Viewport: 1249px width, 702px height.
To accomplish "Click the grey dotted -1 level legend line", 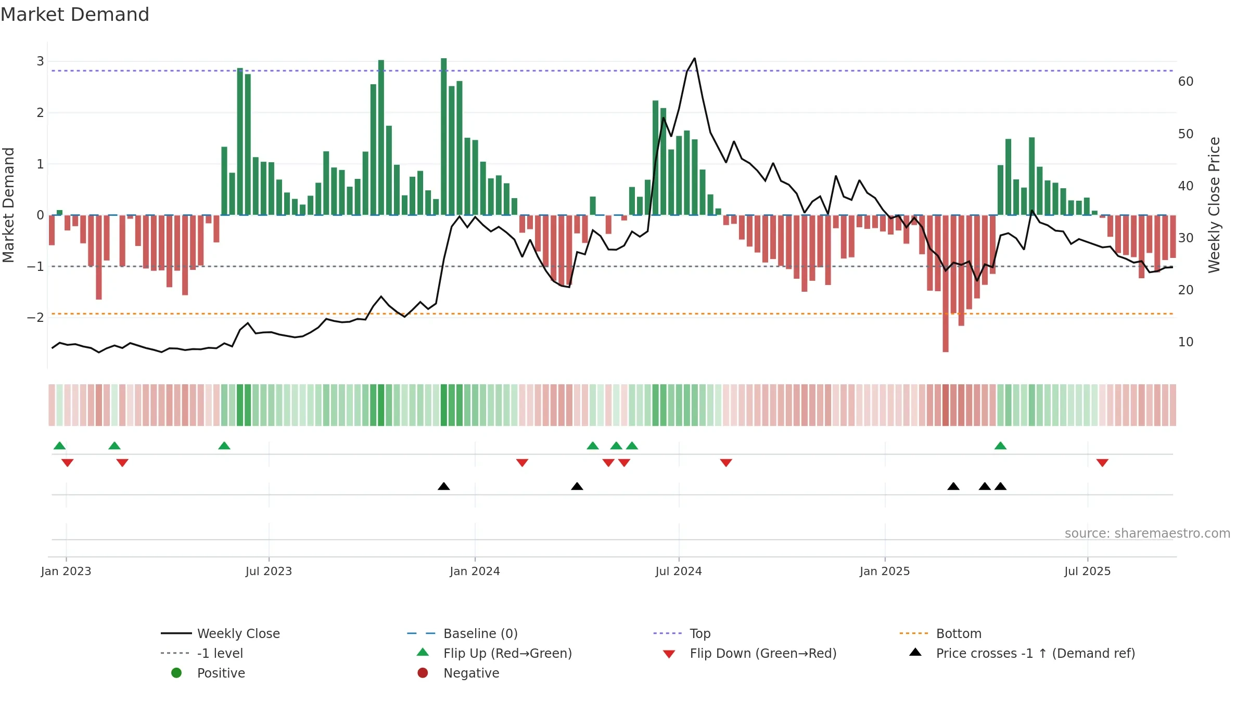I will point(175,653).
